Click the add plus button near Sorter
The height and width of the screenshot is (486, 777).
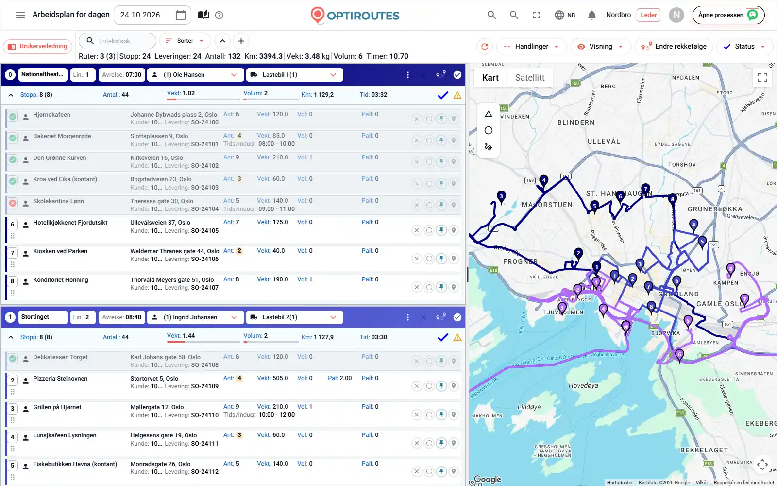(241, 41)
